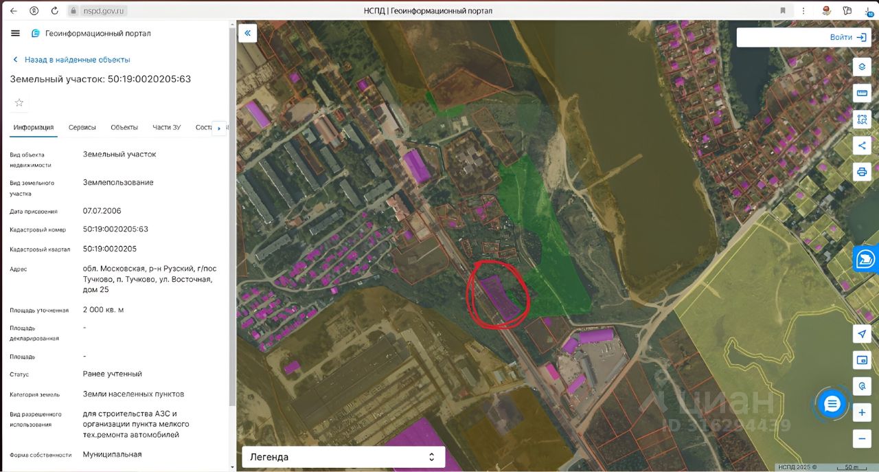Reload the page in browser toolbar
879x472 pixels.
pos(55,10)
